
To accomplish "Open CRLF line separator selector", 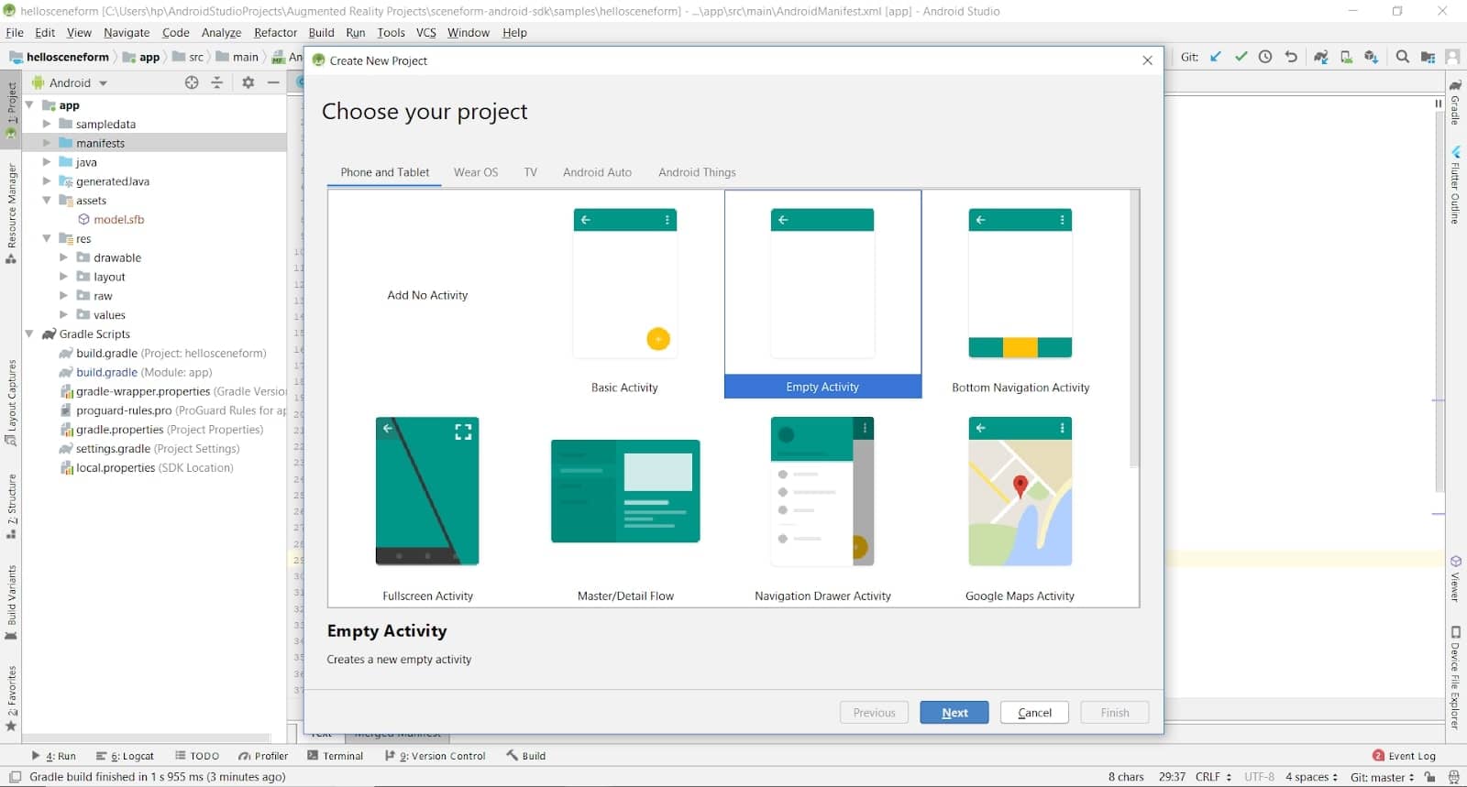I will [x=1213, y=777].
